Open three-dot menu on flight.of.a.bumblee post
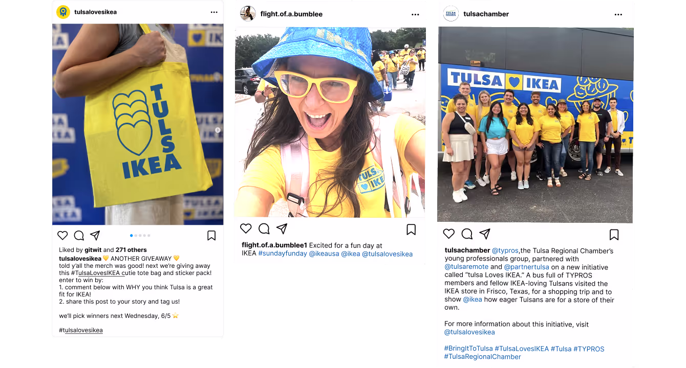Viewport: 686px width, 368px height. click(415, 14)
